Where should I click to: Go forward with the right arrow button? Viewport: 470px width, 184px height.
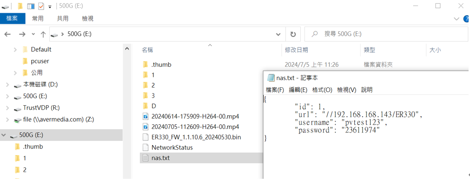click(22, 34)
